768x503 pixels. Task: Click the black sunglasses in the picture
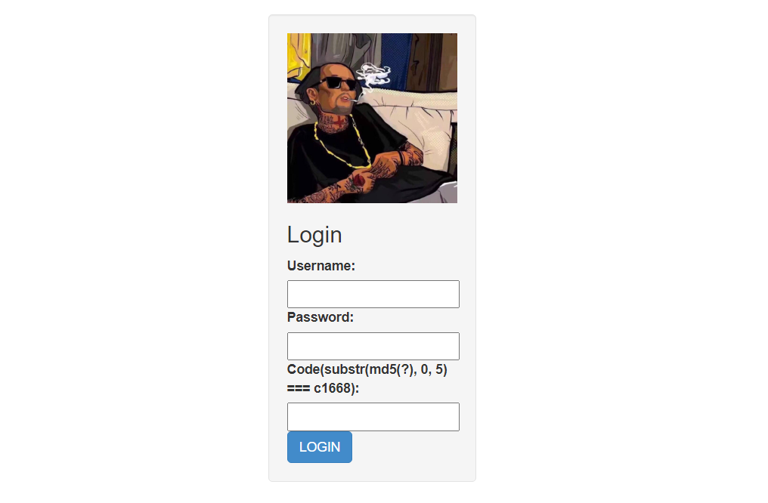[339, 83]
